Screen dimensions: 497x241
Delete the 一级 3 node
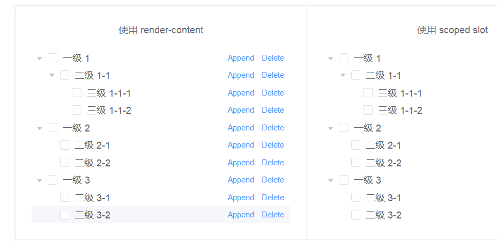[x=273, y=180]
